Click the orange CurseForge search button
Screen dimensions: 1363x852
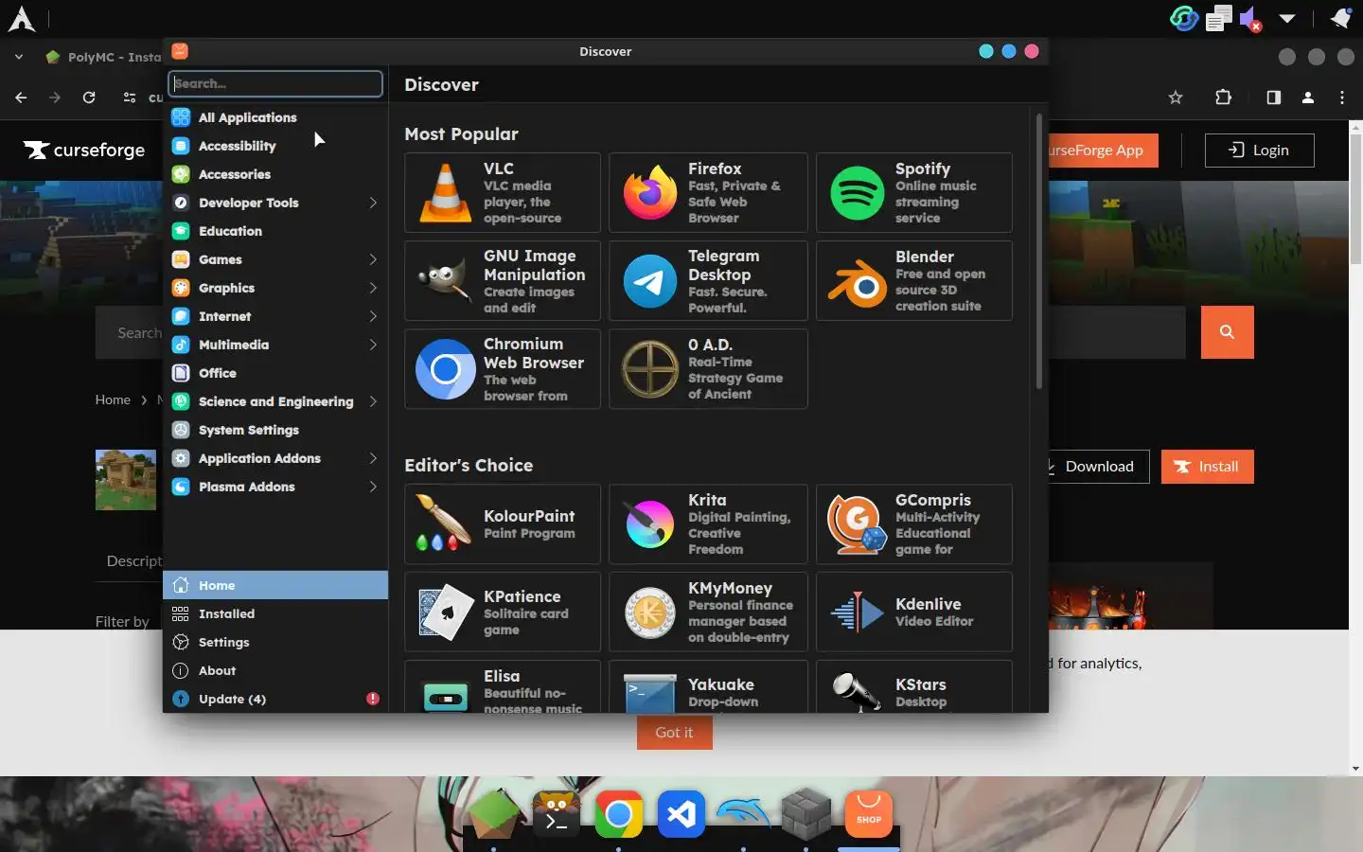pos(1228,332)
